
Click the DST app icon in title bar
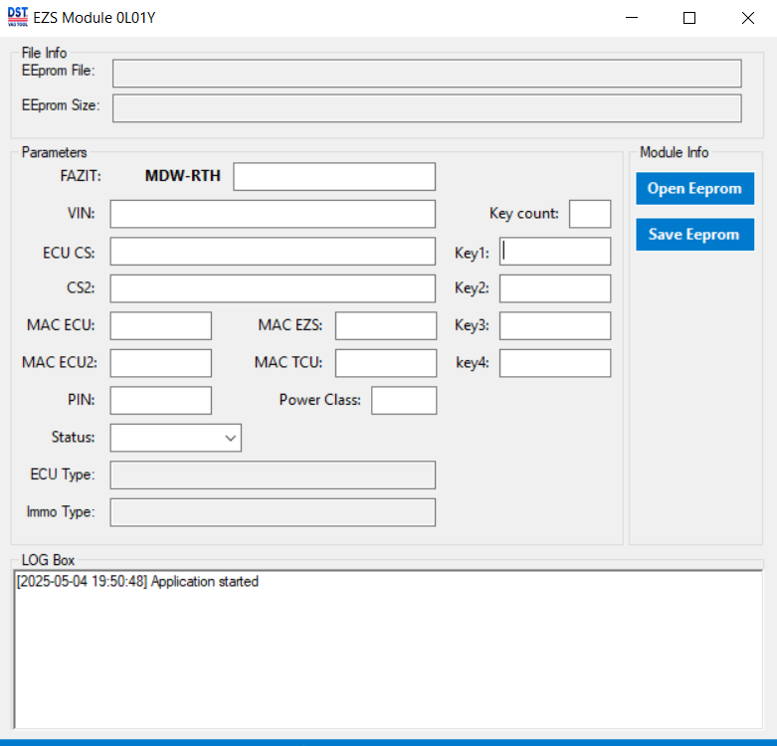coord(18,17)
